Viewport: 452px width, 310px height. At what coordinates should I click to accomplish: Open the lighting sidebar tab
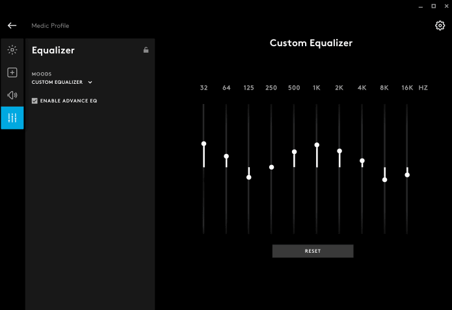coord(12,49)
